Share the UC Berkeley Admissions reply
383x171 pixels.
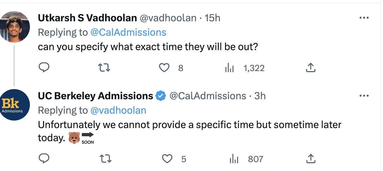(310, 159)
